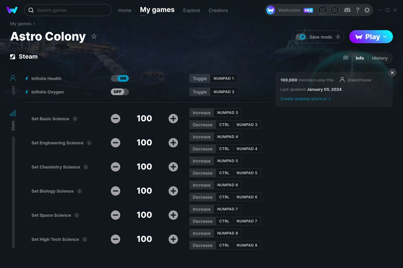Screen dimensions: 403x268
Task: Decrease Biology Science with minus button
Action: click(x=116, y=191)
